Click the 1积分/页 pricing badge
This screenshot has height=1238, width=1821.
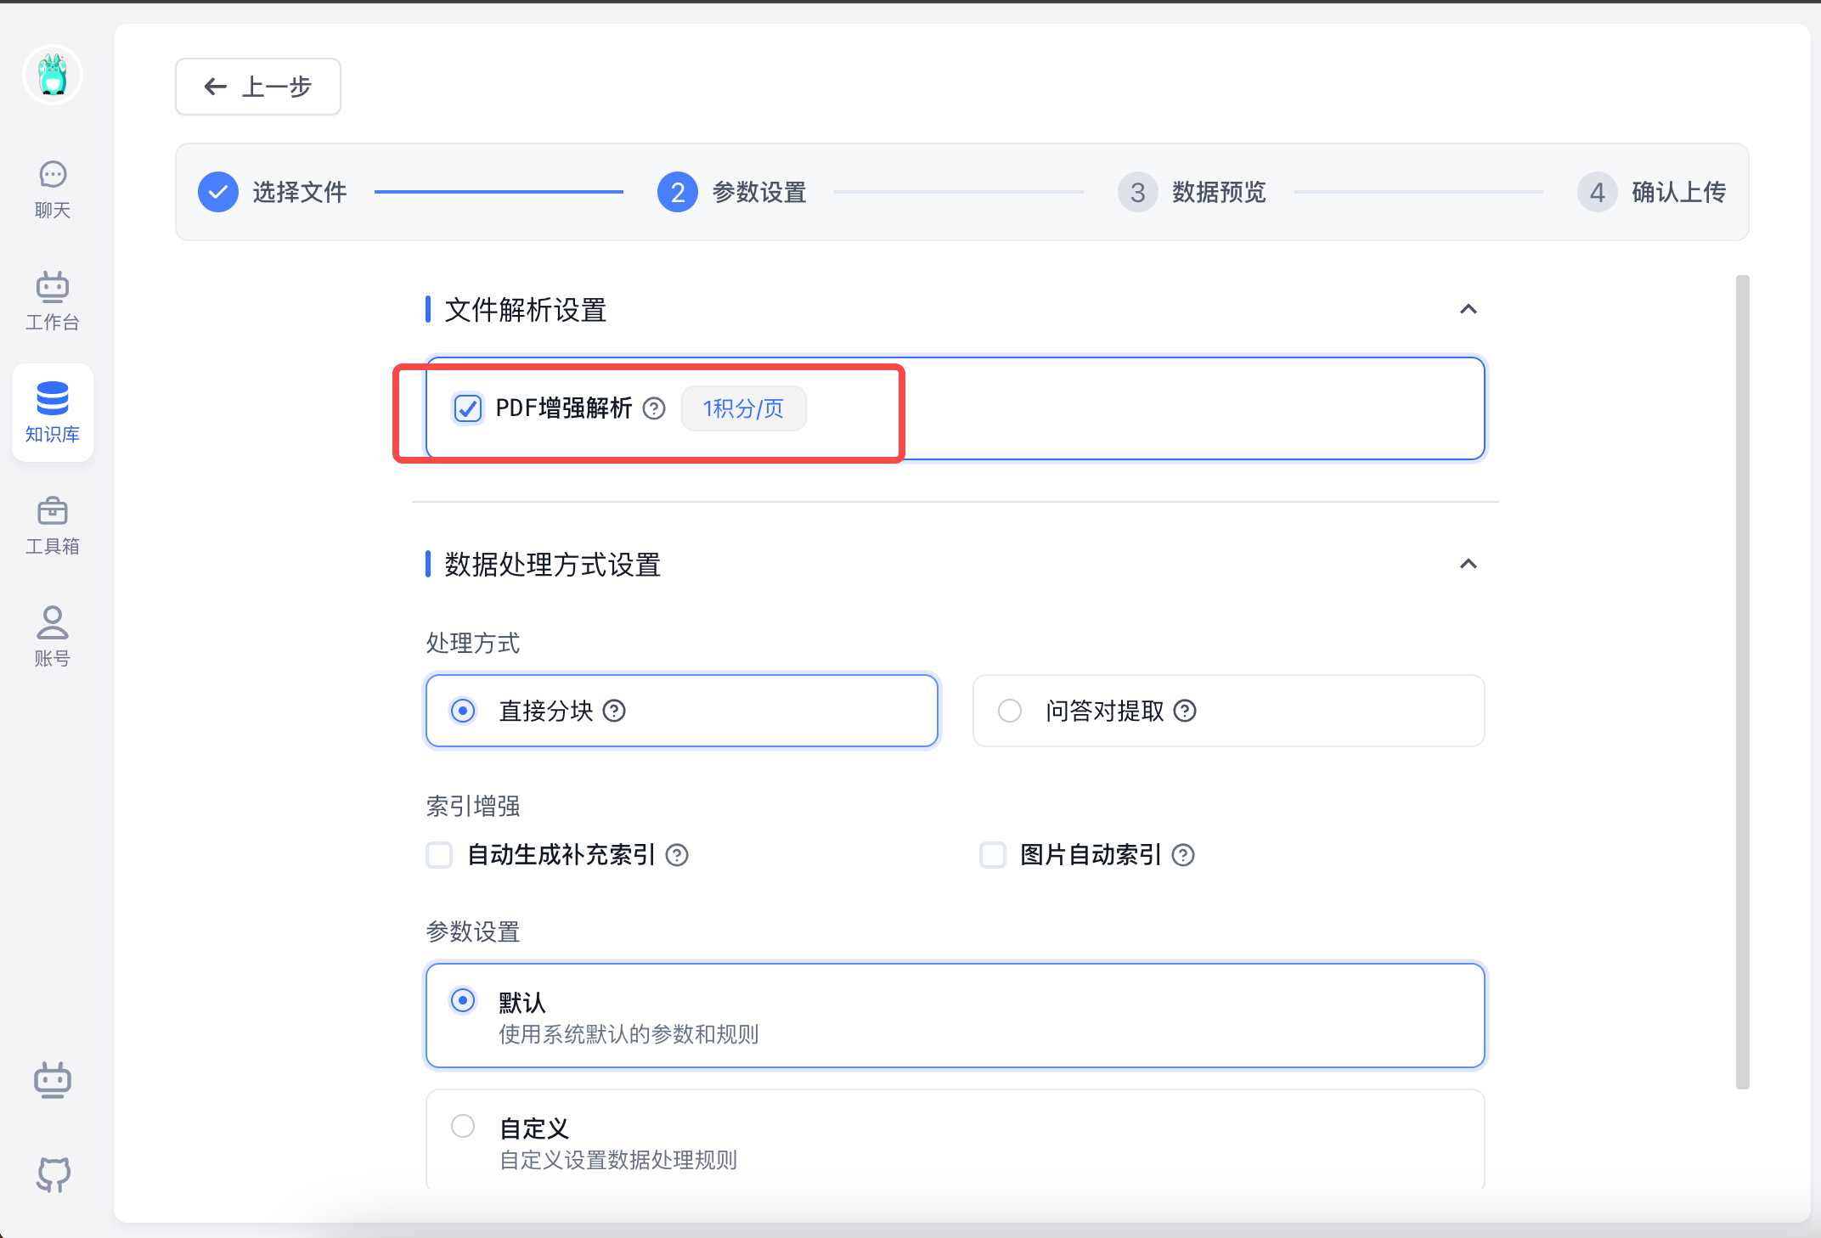point(743,408)
